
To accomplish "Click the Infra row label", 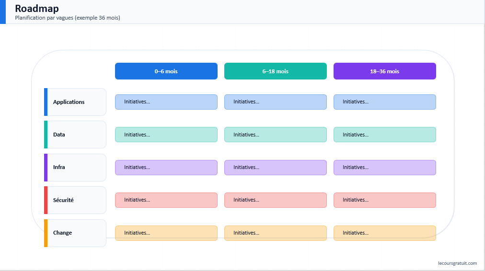I will pyautogui.click(x=75, y=168).
